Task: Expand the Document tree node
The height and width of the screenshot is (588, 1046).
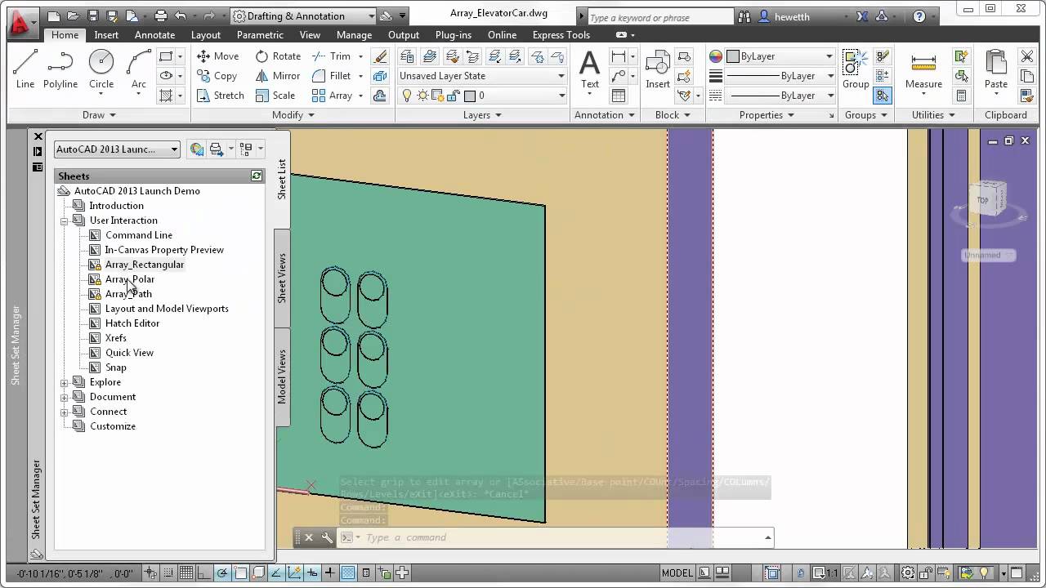Action: pyautogui.click(x=65, y=397)
